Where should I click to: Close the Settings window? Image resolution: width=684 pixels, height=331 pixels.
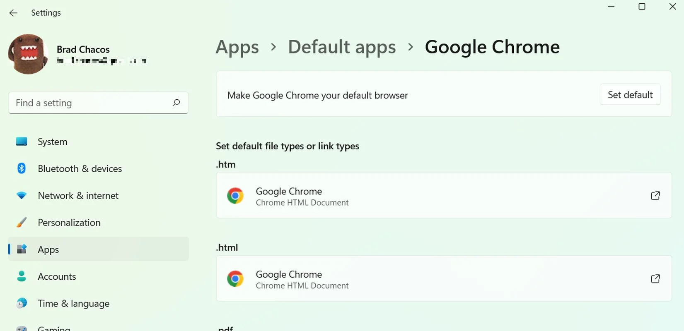(673, 7)
